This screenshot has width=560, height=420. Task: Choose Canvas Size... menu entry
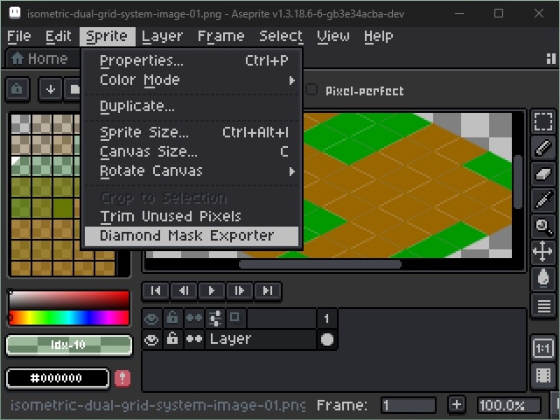192,151
